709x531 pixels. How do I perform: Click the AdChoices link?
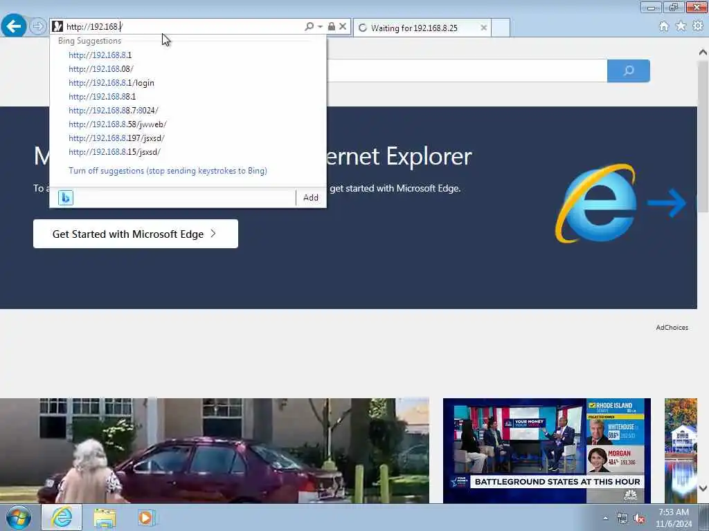[x=672, y=328]
